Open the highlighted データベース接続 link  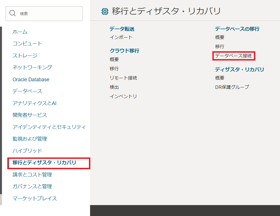(233, 56)
